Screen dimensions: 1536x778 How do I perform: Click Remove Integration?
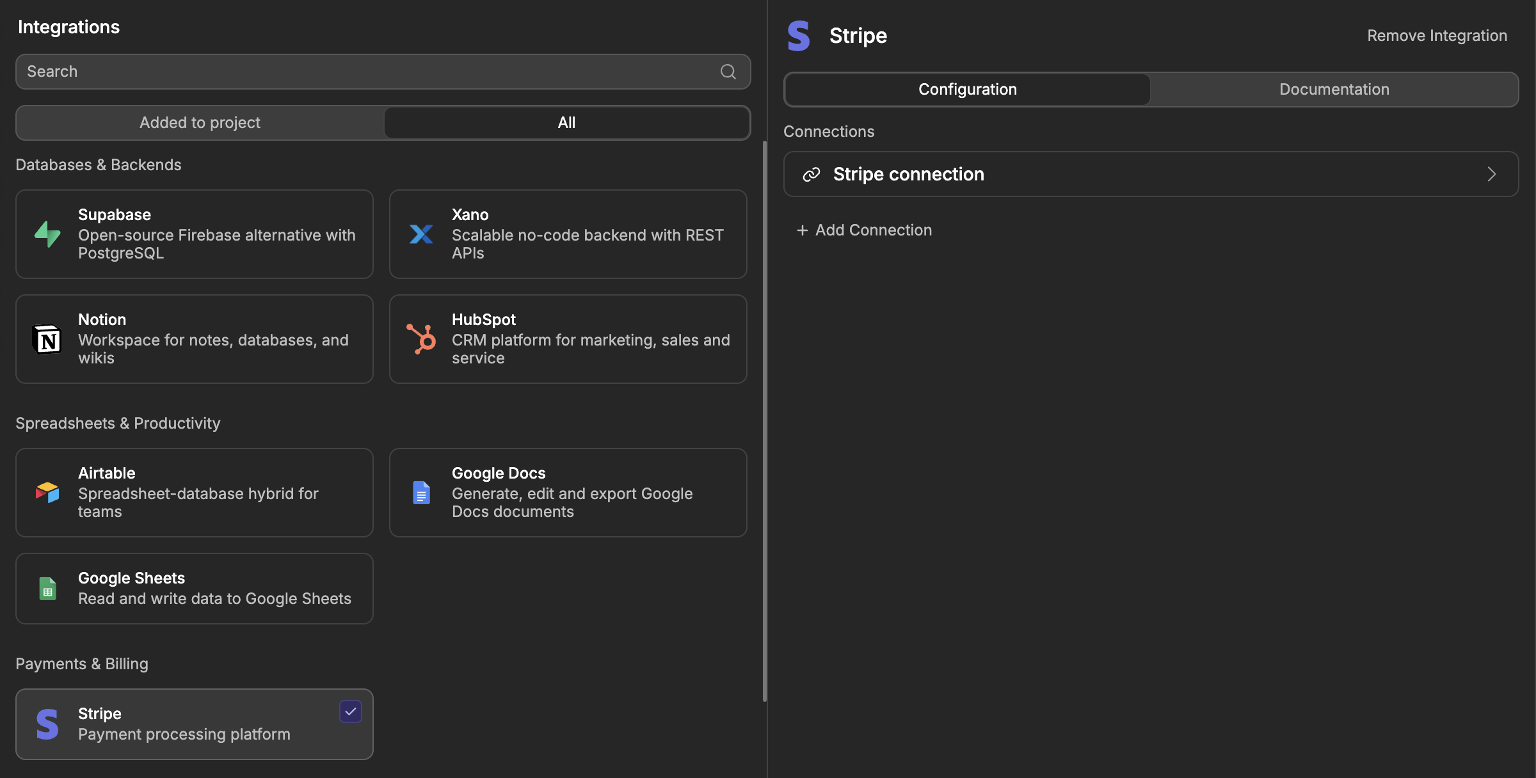1437,36
